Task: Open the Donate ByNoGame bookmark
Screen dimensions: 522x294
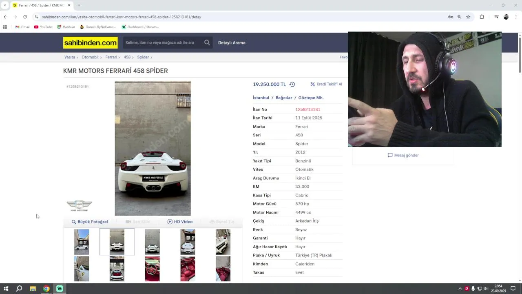Action: coord(98,27)
